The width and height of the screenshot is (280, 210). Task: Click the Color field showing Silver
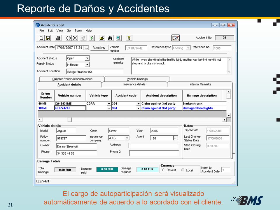pyautogui.click(x=118, y=131)
